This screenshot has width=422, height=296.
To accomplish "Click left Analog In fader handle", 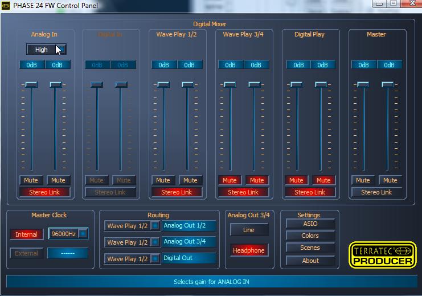I will pyautogui.click(x=31, y=84).
